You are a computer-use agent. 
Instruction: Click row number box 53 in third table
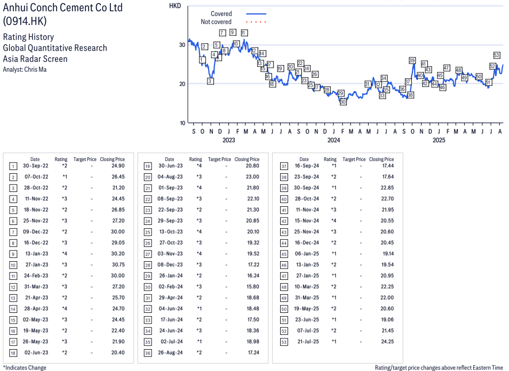pos(284,342)
